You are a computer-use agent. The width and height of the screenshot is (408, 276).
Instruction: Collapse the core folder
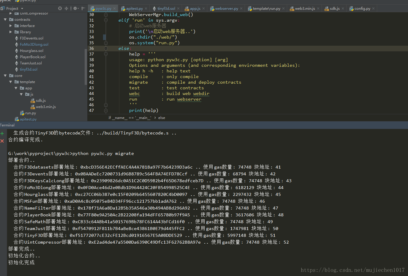pos(5,76)
